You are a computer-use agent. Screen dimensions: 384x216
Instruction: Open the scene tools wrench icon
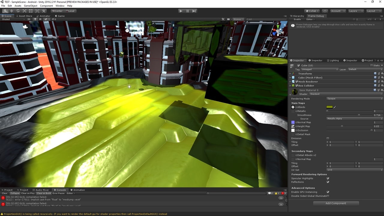(223, 19)
